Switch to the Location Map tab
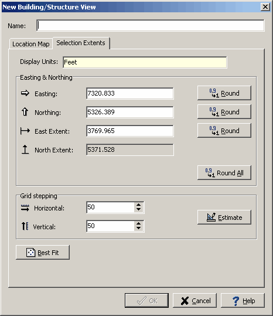 (31, 44)
